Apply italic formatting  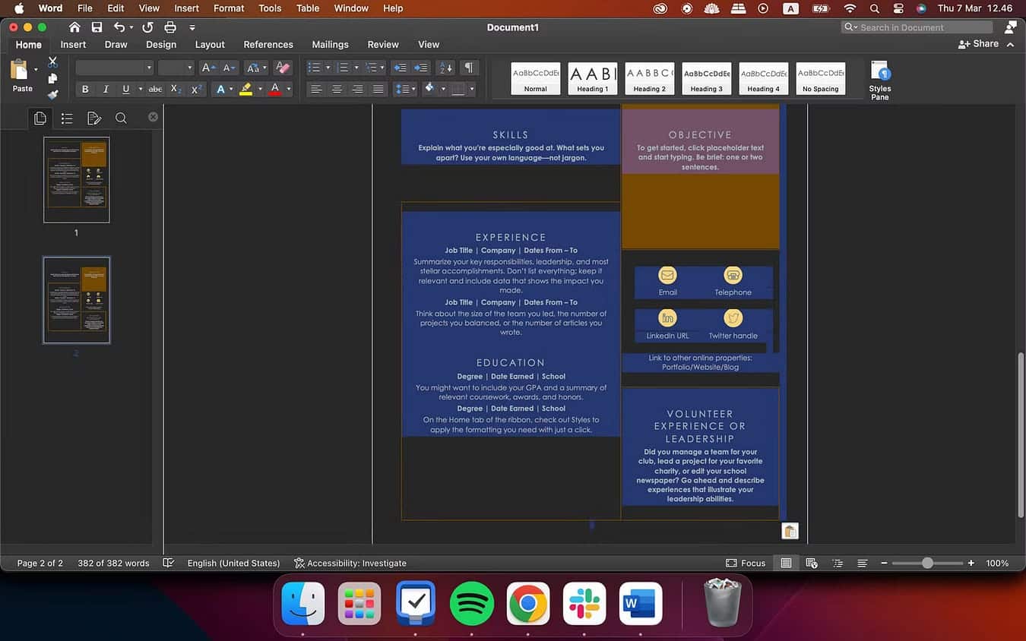click(106, 89)
